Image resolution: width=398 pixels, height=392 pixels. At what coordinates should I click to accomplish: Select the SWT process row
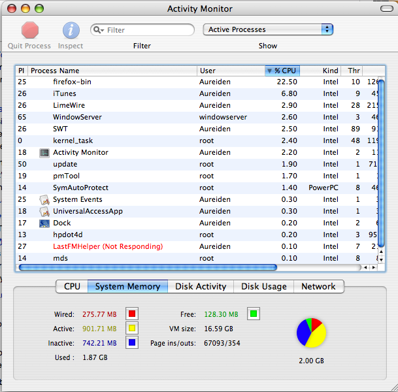click(197, 129)
